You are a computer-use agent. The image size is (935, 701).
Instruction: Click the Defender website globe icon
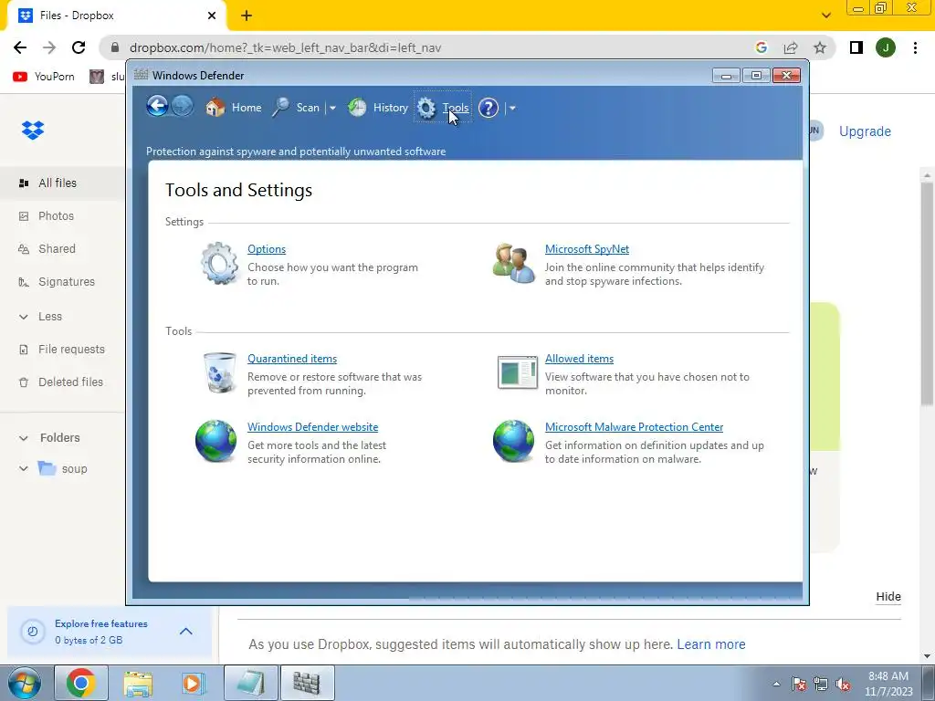pos(215,441)
